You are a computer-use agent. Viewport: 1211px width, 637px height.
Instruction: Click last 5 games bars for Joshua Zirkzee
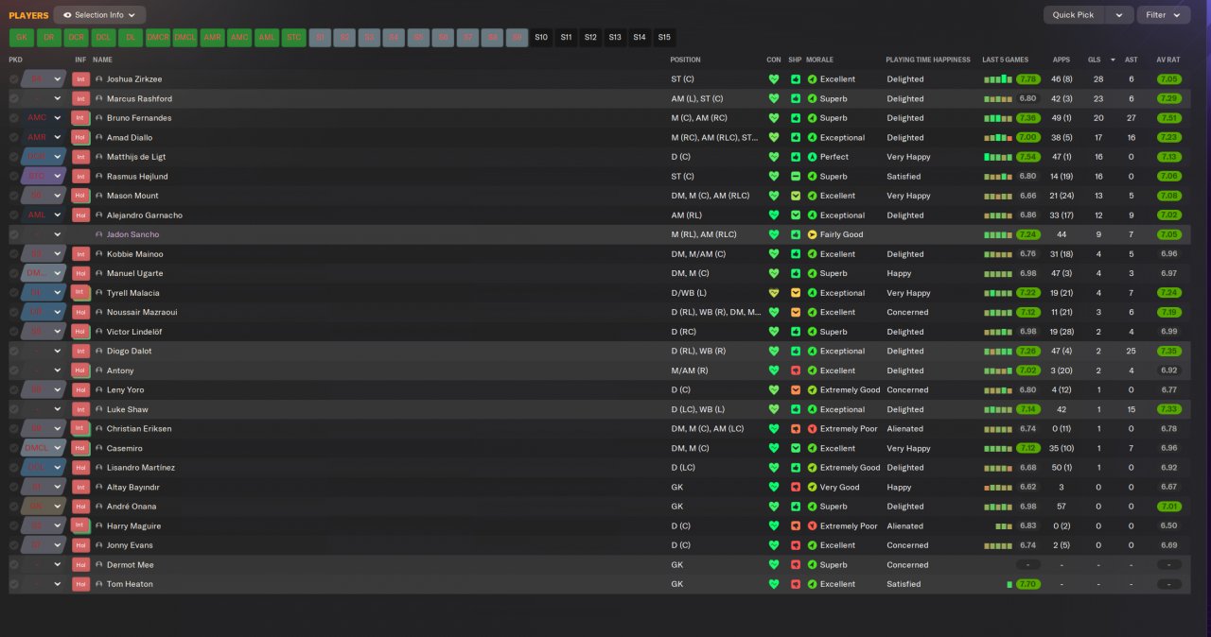pos(998,79)
